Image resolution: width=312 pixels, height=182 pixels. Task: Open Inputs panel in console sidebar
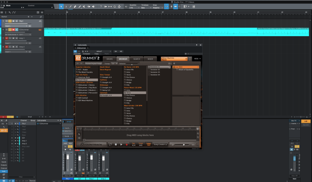4,162
